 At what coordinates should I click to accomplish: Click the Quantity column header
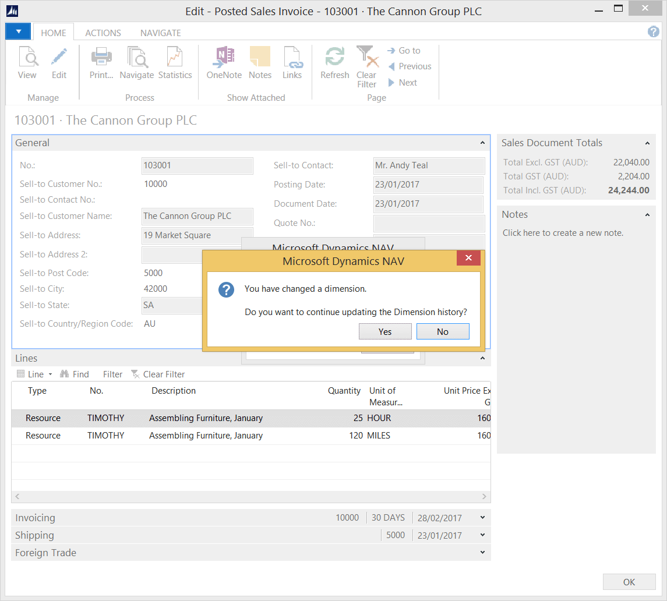tap(344, 390)
